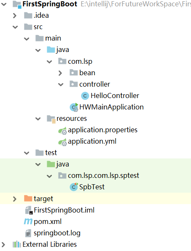Select the springboot.log file
Viewport: 191px width, 251px height.
click(x=57, y=233)
